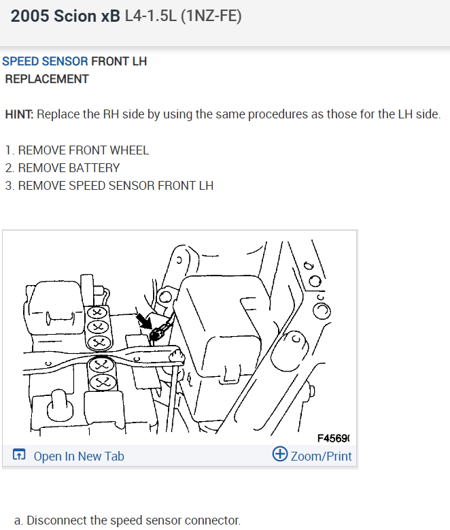
Task: Select step 3 REMOVE SPEED SENSOR FRONT LH
Action: 109,186
